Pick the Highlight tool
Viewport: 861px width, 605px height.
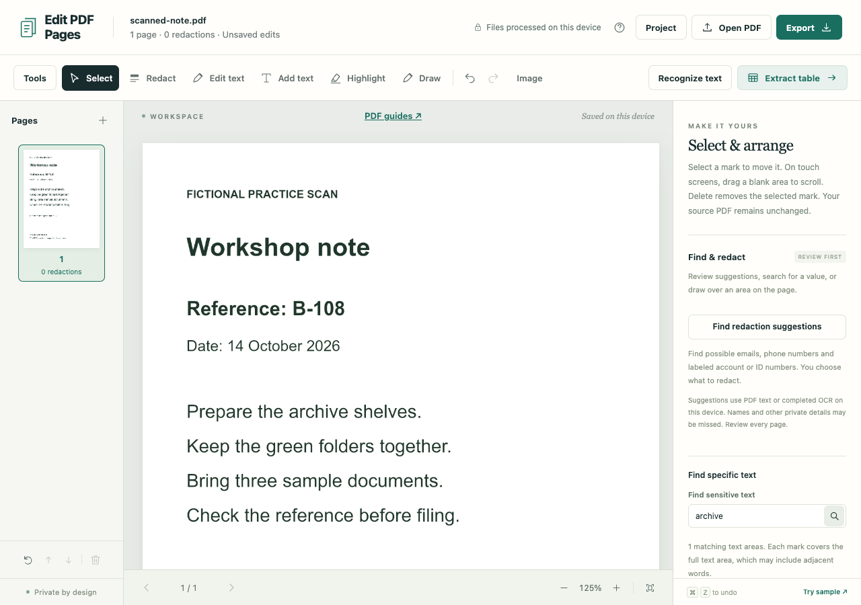pos(358,78)
